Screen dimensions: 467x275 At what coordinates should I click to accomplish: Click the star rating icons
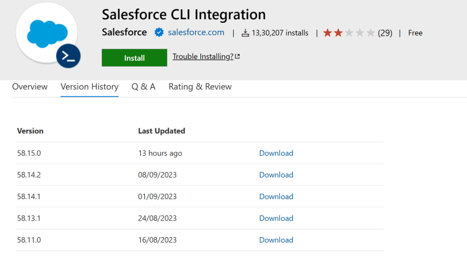coord(349,33)
